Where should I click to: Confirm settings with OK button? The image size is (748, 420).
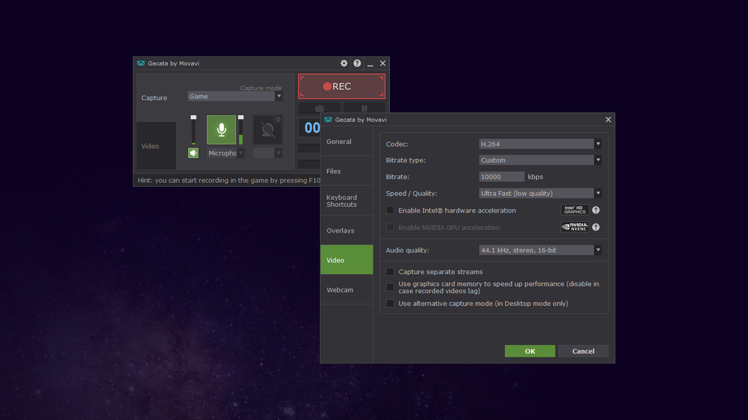[x=530, y=351]
